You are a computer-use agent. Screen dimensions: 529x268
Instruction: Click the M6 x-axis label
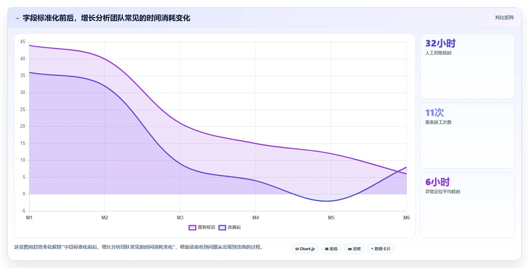pos(406,218)
